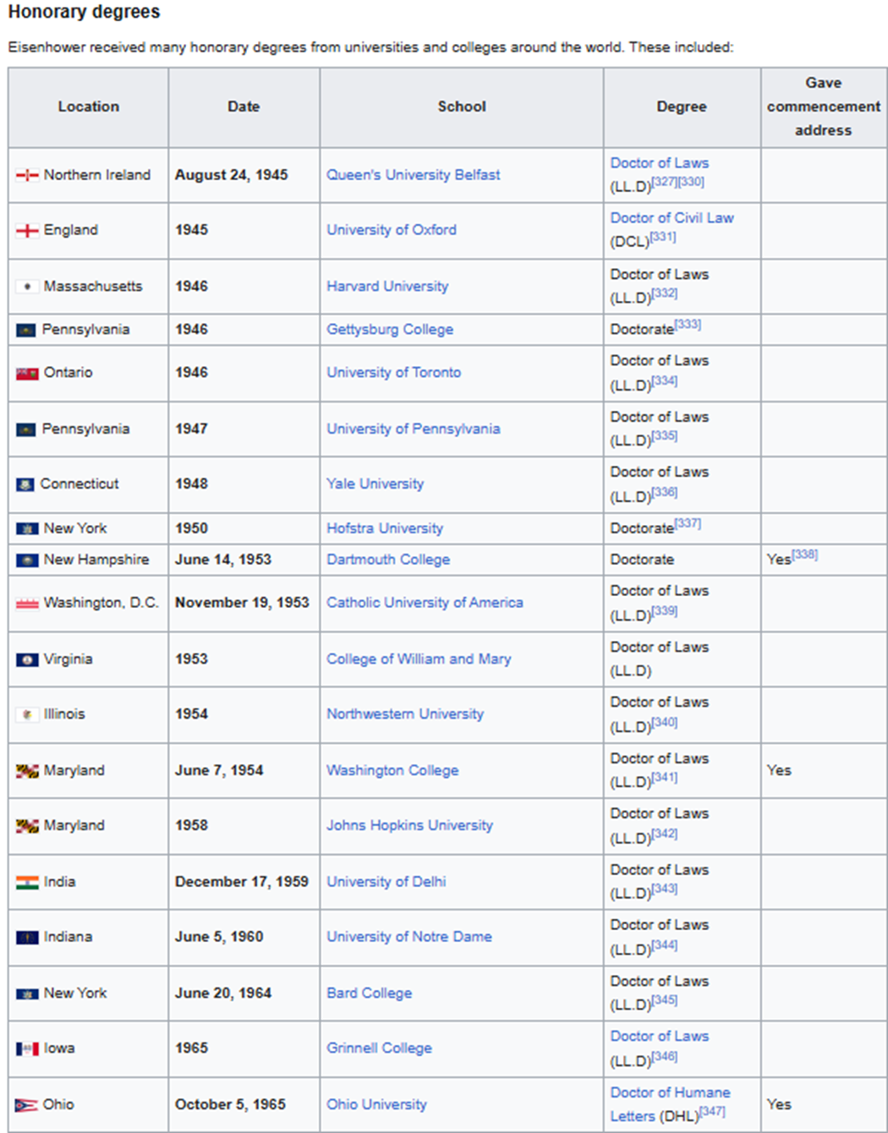Follow the Yale University link
The image size is (888, 1133).
pyautogui.click(x=375, y=484)
